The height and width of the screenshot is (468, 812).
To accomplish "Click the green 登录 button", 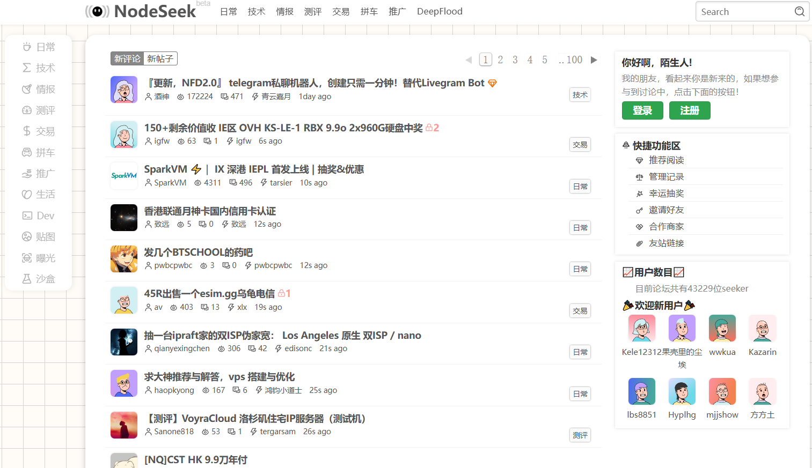I will point(642,110).
